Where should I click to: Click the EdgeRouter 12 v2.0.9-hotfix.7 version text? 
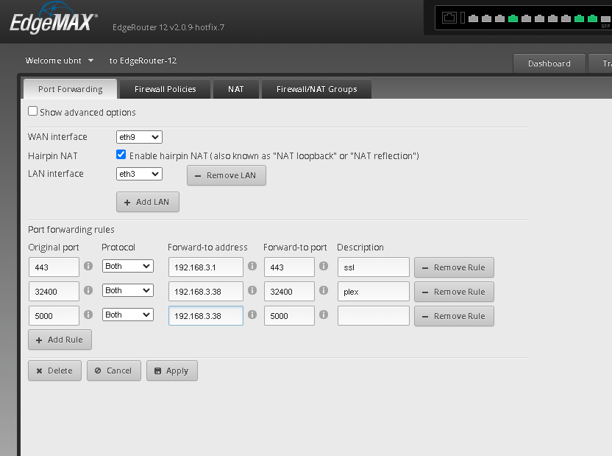[x=168, y=27]
